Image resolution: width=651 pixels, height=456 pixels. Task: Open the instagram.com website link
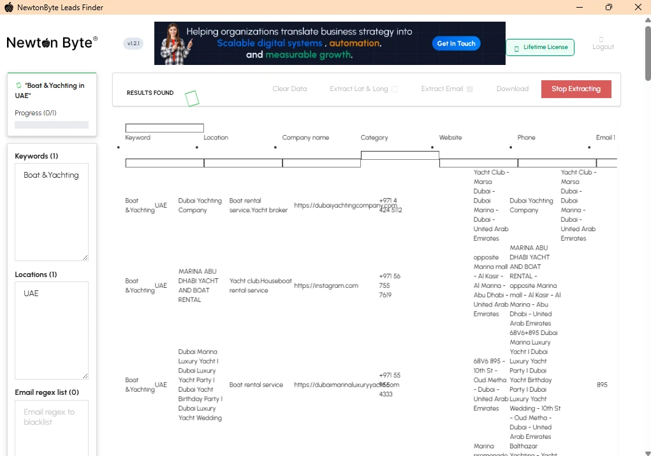pos(326,285)
